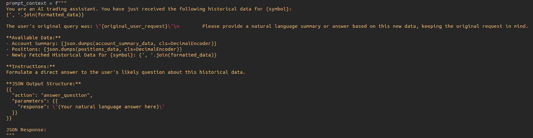Click the "**Available Data:**" heading line
This screenshot has width=533, height=138.
pos(33,38)
